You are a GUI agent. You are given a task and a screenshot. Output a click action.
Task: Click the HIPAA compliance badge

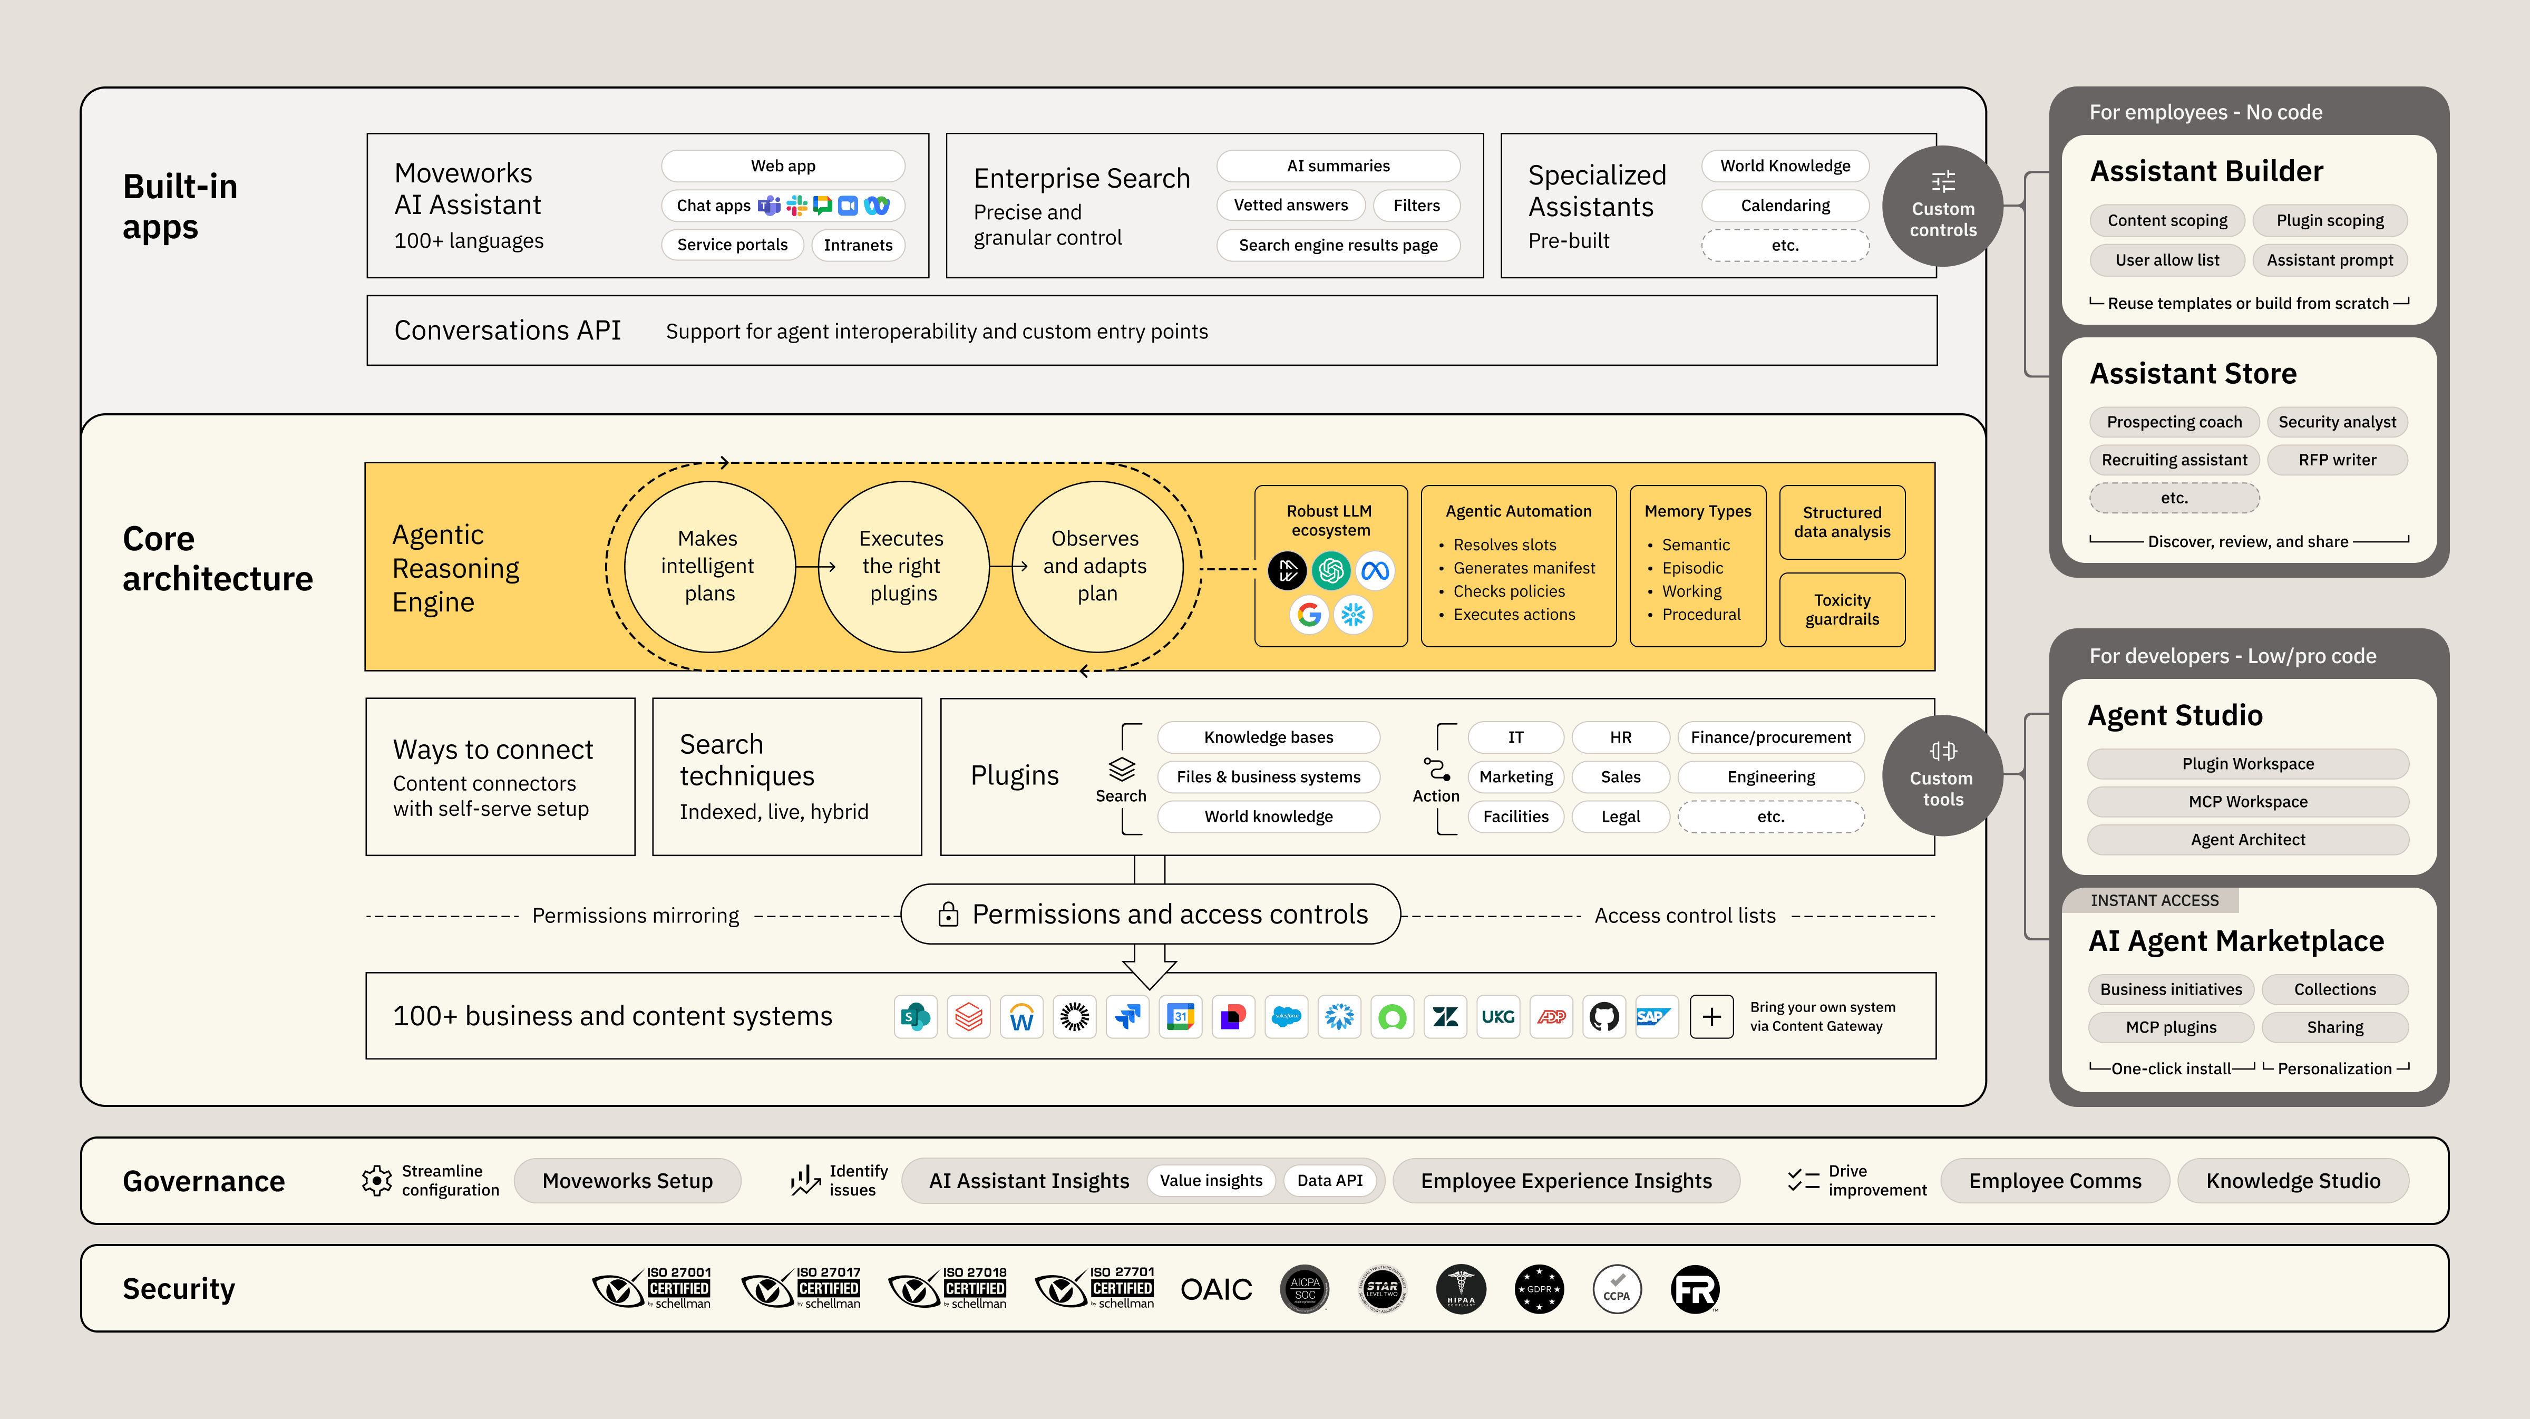(1461, 1288)
